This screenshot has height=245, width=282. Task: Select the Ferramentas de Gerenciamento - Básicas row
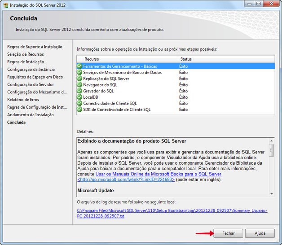[x=176, y=66]
